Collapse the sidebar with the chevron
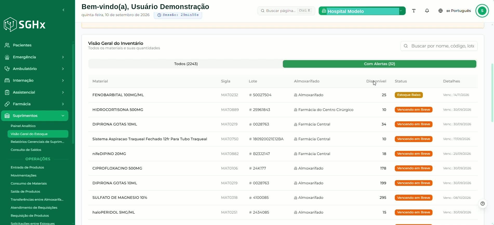This screenshot has height=225, width=494. point(63,10)
